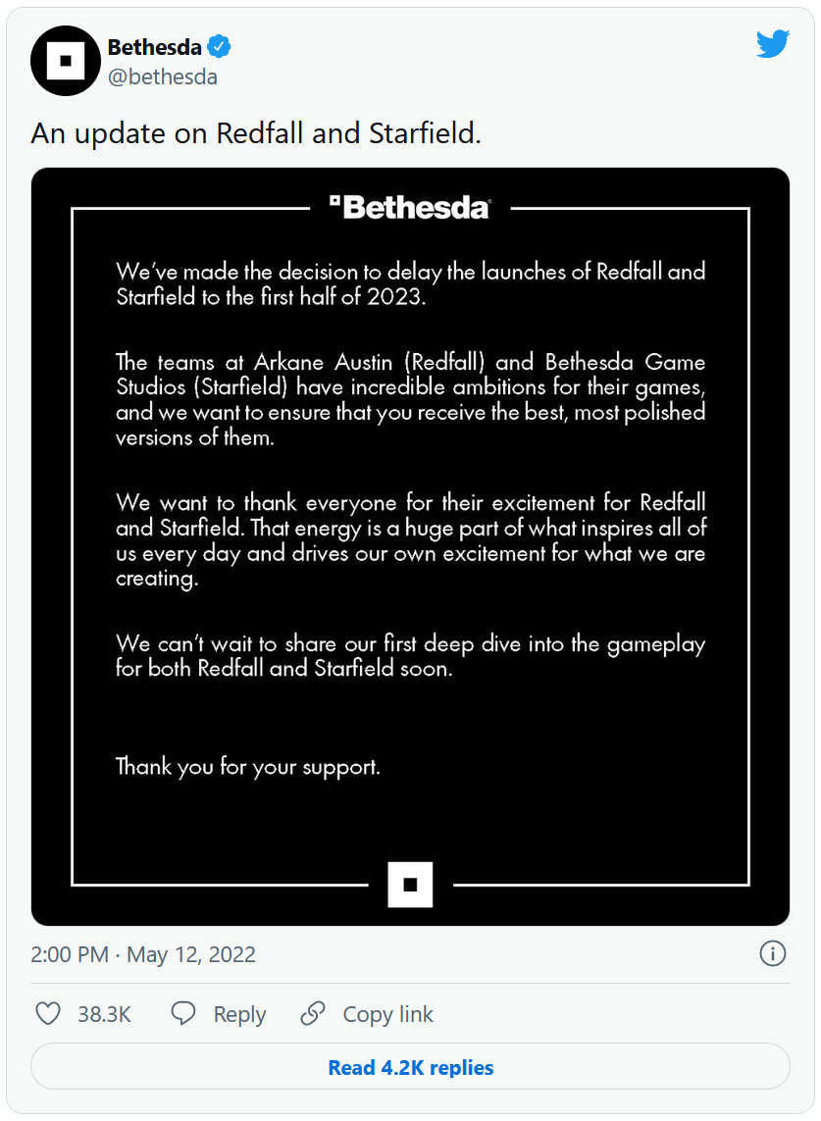
Task: Open the Bethesda display name link
Action: [154, 46]
